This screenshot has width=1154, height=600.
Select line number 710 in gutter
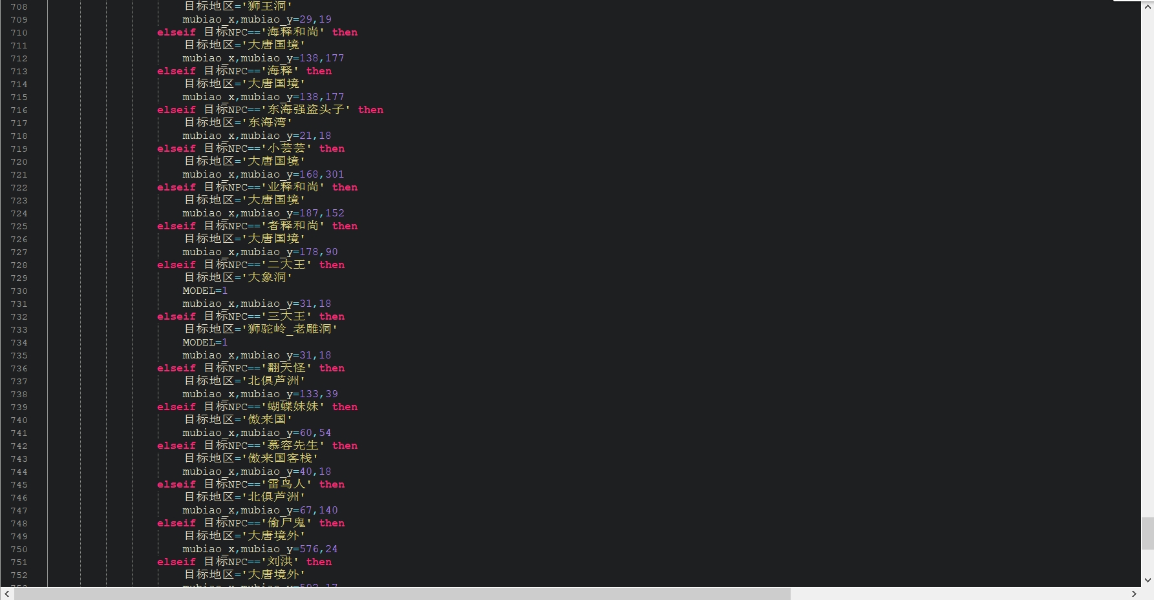tap(19, 32)
